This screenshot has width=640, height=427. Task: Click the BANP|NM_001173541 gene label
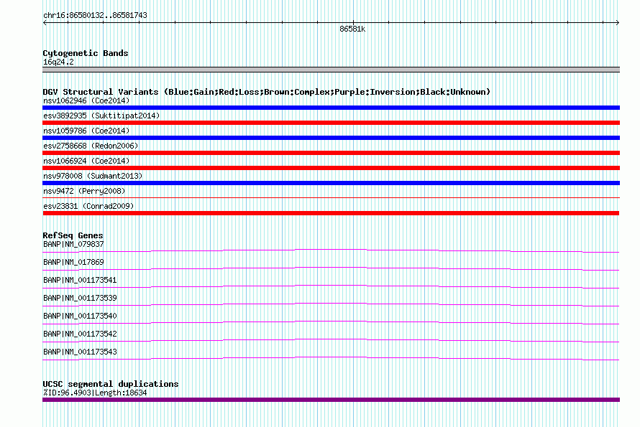pyautogui.click(x=80, y=280)
